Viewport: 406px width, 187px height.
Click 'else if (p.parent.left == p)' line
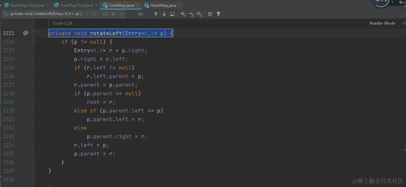click(x=119, y=111)
